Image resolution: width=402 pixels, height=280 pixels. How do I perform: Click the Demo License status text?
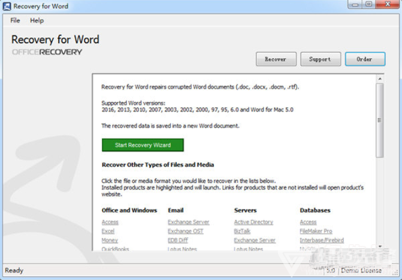click(361, 270)
